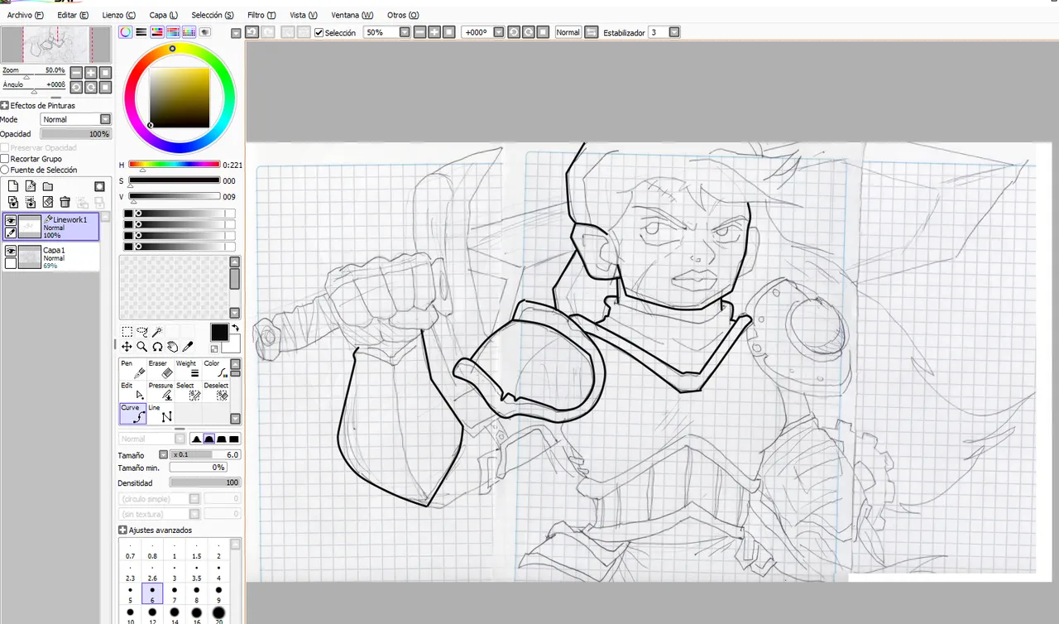Screen dimensions: 1059x624
Task: Pick the Deselect pen tool
Action: [215, 391]
